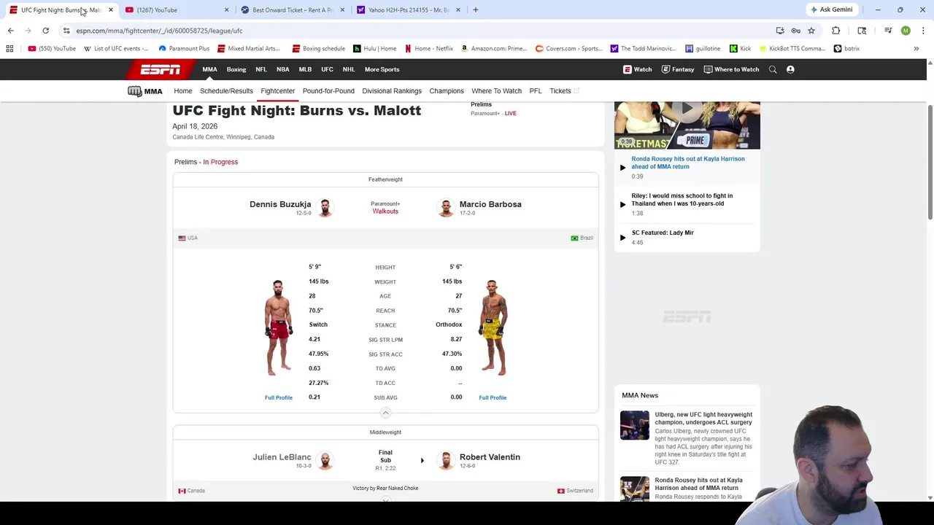Viewport: 934px width, 525px height.
Task: Close the Best Onward Ticket tab
Action: point(341,10)
